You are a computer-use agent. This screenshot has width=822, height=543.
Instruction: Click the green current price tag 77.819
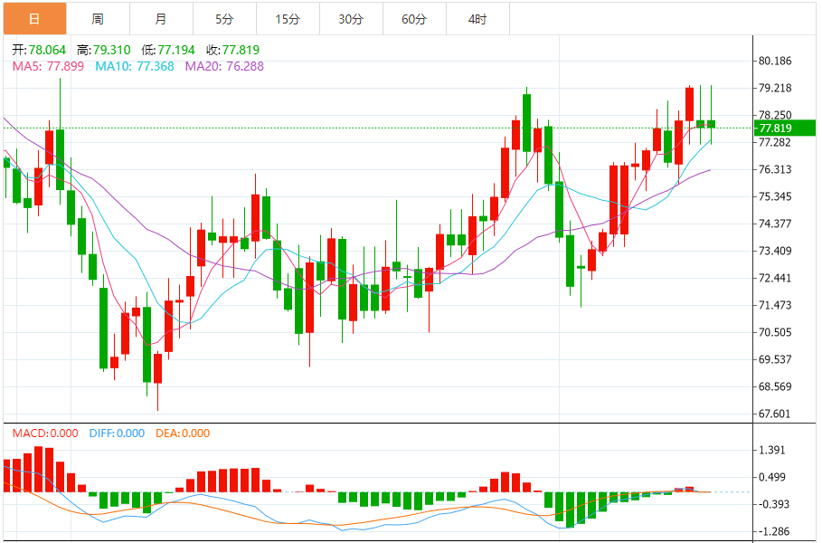pos(785,128)
